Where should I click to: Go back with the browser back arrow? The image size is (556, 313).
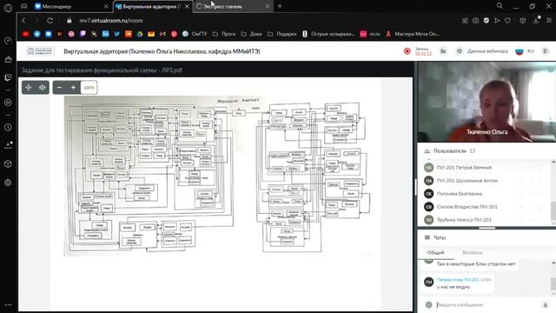23,21
